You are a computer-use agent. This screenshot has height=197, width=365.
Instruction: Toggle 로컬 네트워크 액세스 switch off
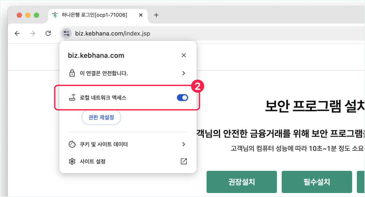click(182, 98)
